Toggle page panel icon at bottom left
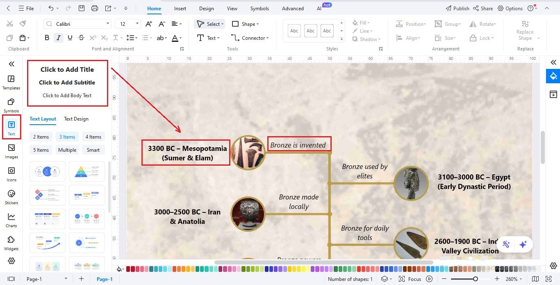560x285 pixels. [x=11, y=279]
